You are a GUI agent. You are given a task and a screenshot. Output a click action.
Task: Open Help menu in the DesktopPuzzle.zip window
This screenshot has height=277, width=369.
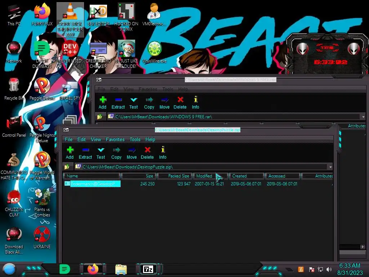[x=150, y=140]
